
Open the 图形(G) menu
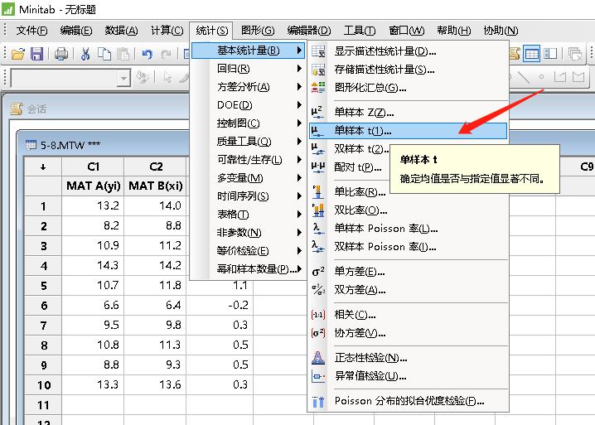point(258,31)
